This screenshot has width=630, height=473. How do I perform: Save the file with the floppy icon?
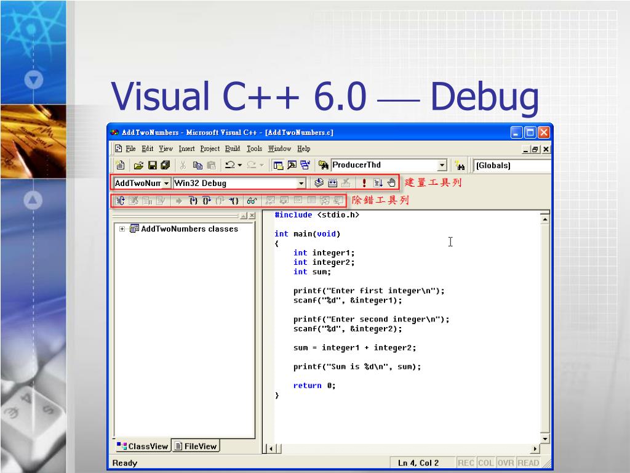click(153, 165)
